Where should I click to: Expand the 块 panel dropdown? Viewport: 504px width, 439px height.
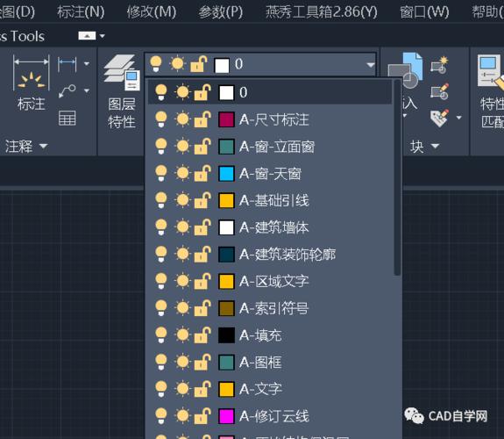pos(435,146)
